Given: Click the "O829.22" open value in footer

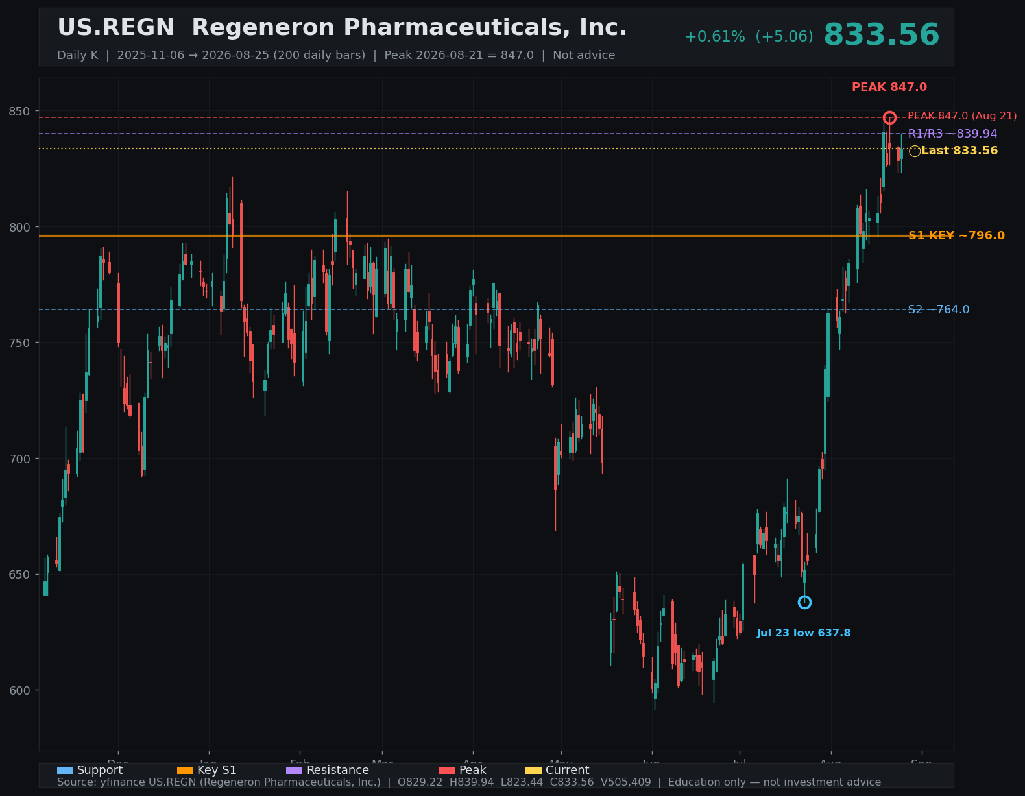Looking at the screenshot, I should point(420,782).
